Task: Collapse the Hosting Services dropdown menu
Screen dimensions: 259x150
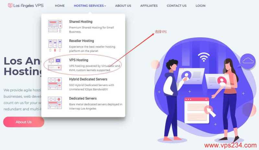Action: [90, 6]
